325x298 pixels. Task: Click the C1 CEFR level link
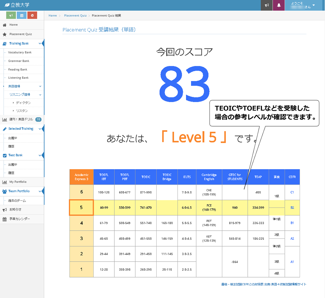click(x=292, y=192)
